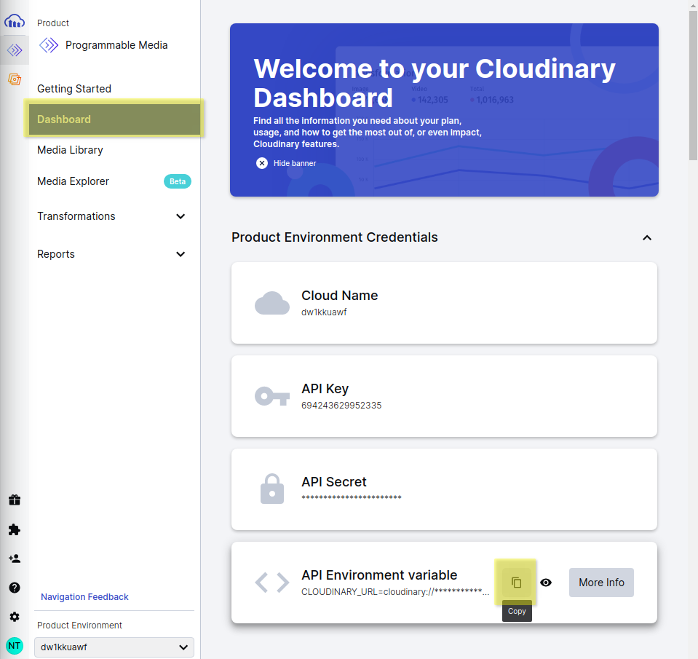Image resolution: width=698 pixels, height=659 pixels.
Task: Click the Product Environment Credentials heading
Action: tap(335, 237)
